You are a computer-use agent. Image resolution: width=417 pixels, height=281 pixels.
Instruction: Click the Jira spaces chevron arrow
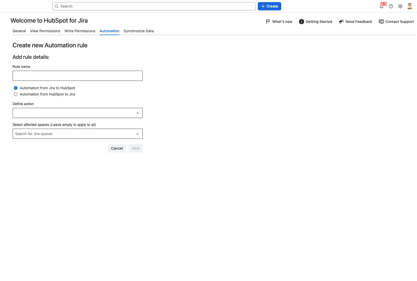138,134
